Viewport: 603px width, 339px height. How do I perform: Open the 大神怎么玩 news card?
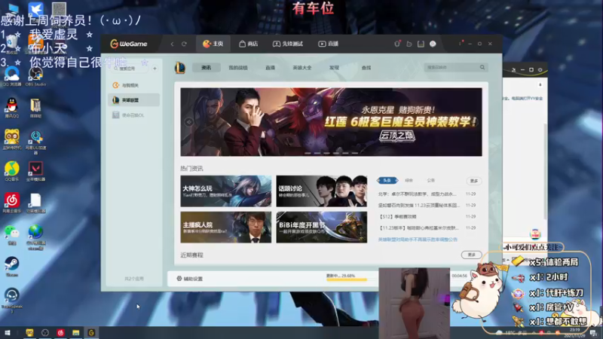click(x=225, y=191)
